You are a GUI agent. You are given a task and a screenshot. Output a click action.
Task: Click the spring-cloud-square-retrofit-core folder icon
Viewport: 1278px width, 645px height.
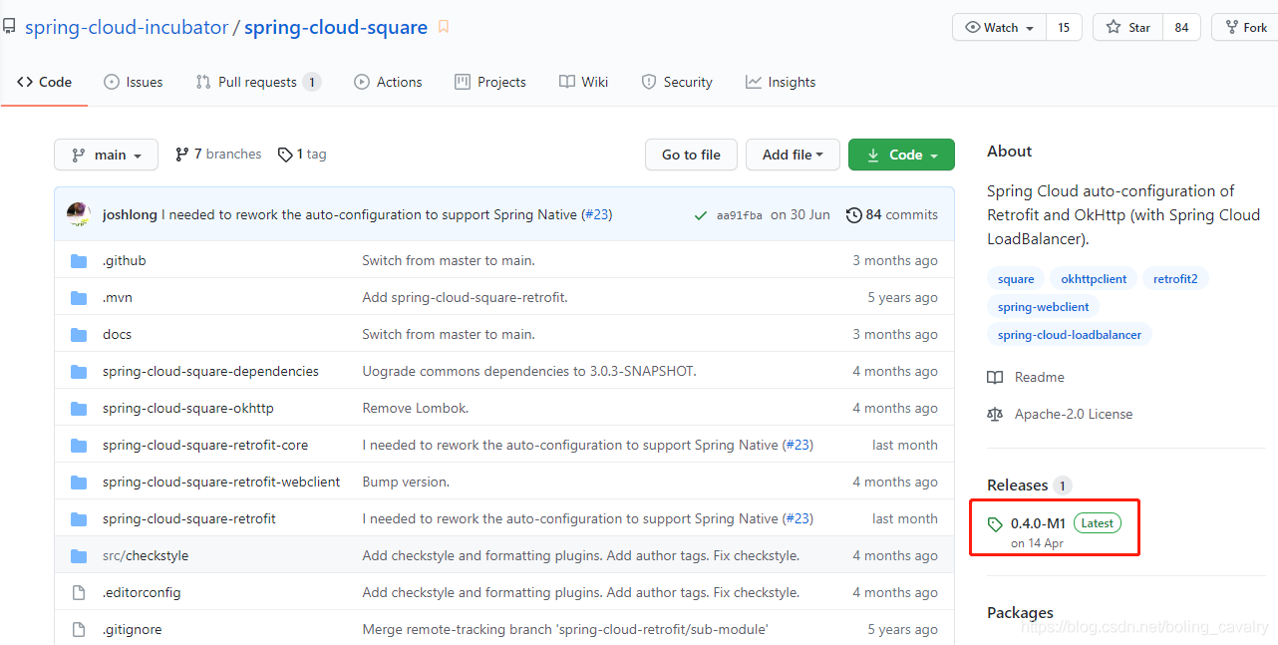pyautogui.click(x=79, y=446)
